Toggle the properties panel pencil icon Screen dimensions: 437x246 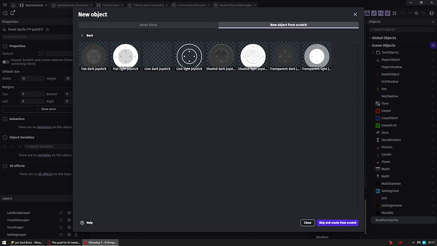coord(374,13)
